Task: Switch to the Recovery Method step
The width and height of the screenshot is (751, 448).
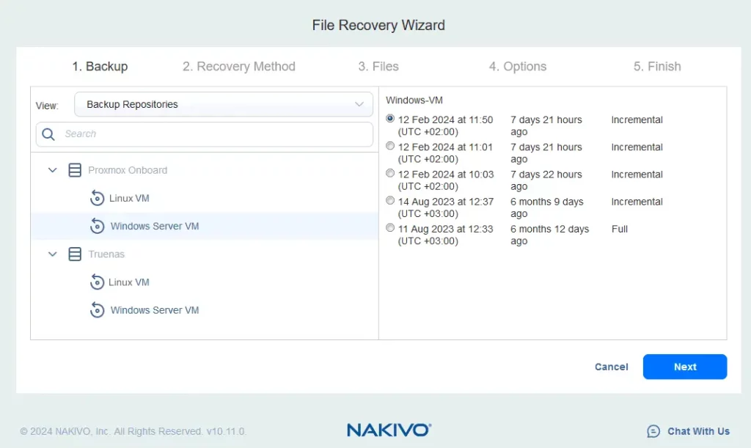Action: [x=238, y=66]
